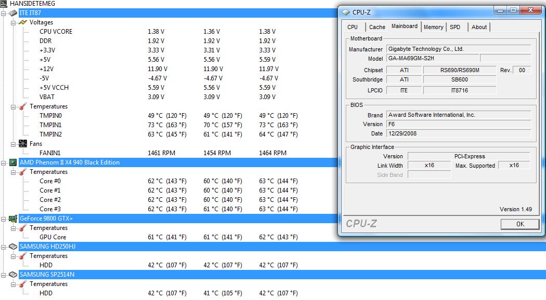546x300 pixels.
Task: Click the Southbridge field SB600
Action: 460,79
